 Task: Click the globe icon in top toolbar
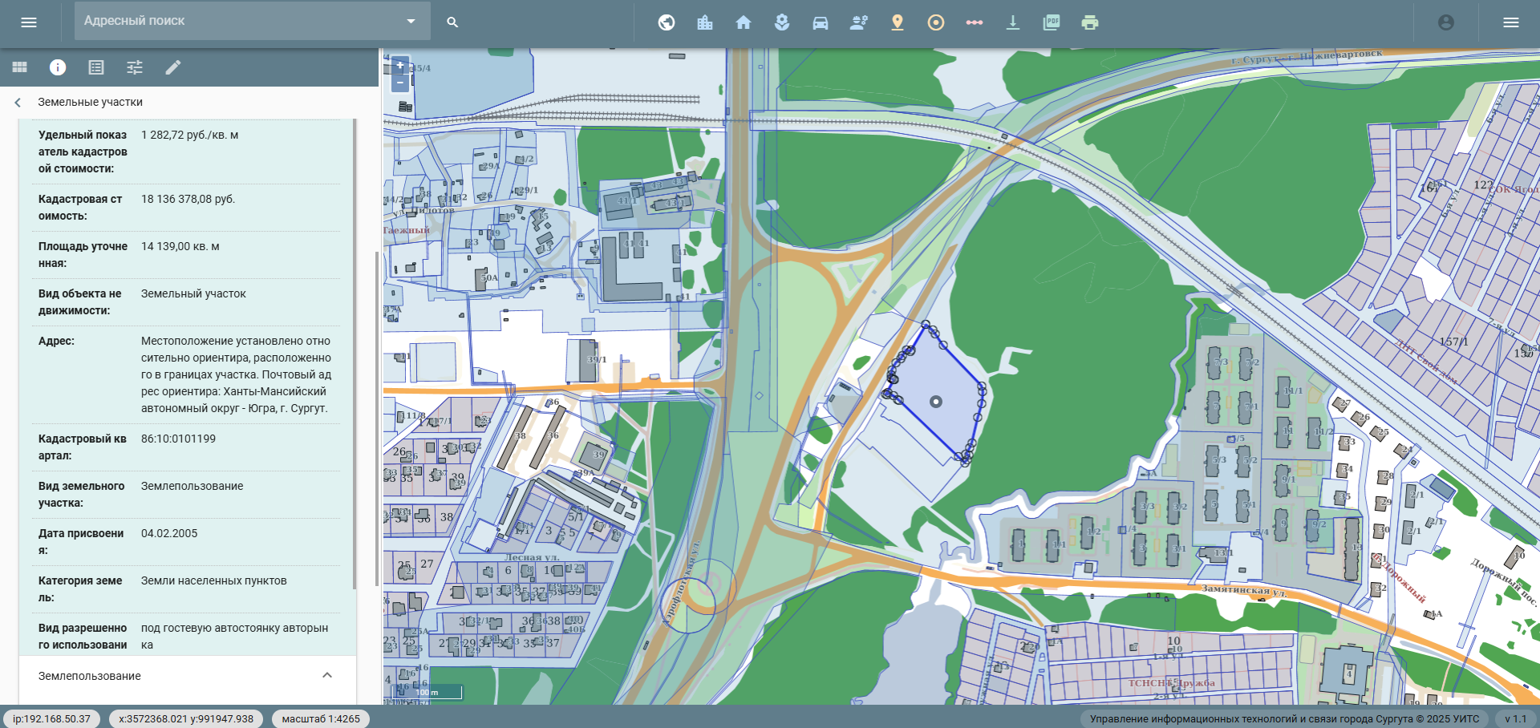[667, 22]
